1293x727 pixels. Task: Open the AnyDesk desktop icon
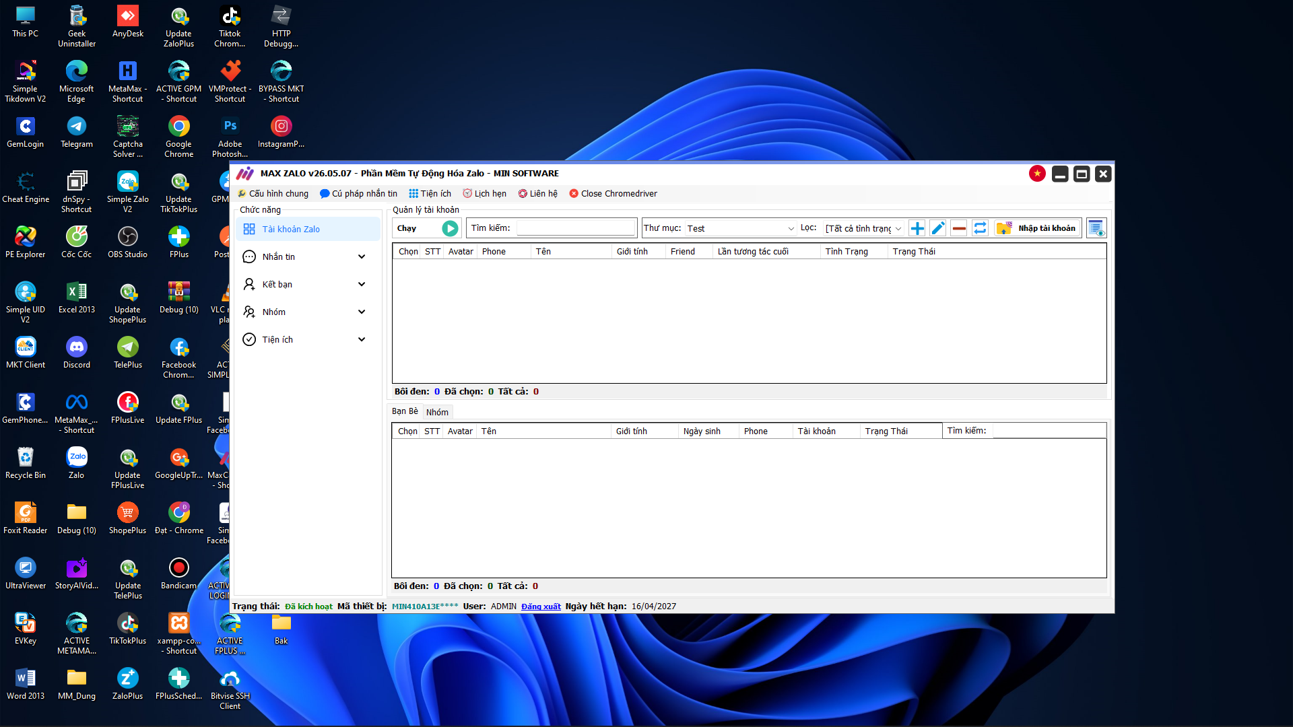(x=128, y=22)
